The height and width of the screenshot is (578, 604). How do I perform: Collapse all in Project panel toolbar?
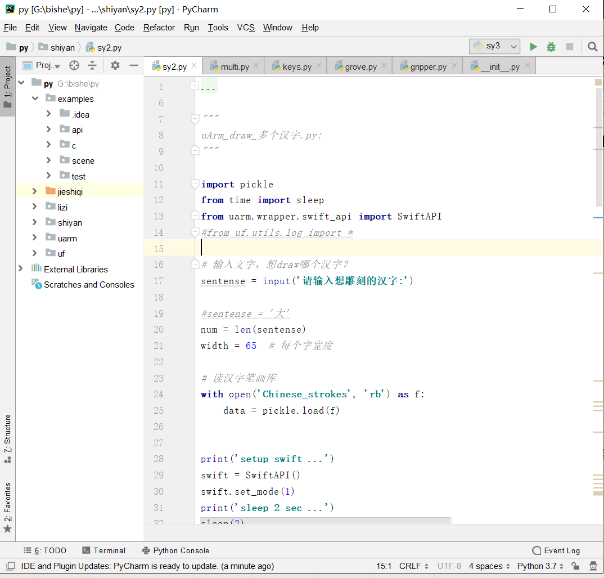92,66
